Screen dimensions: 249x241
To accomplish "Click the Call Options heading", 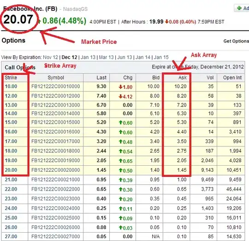I will [x=20, y=67].
